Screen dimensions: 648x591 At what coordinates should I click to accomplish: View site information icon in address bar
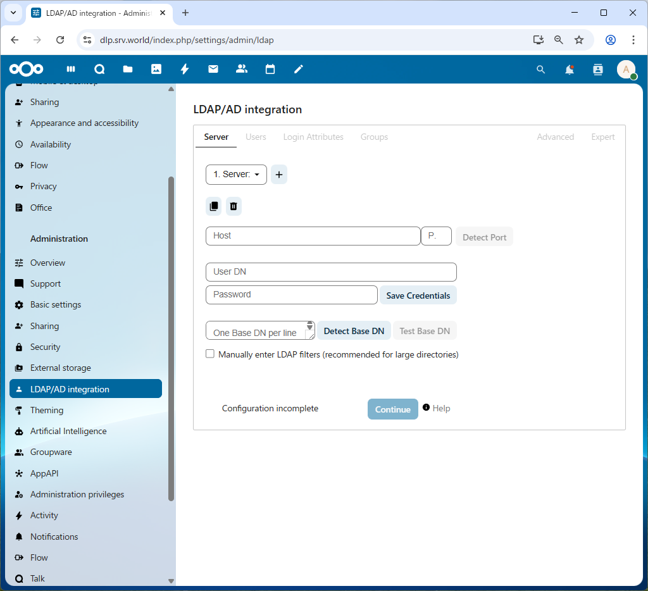point(87,40)
